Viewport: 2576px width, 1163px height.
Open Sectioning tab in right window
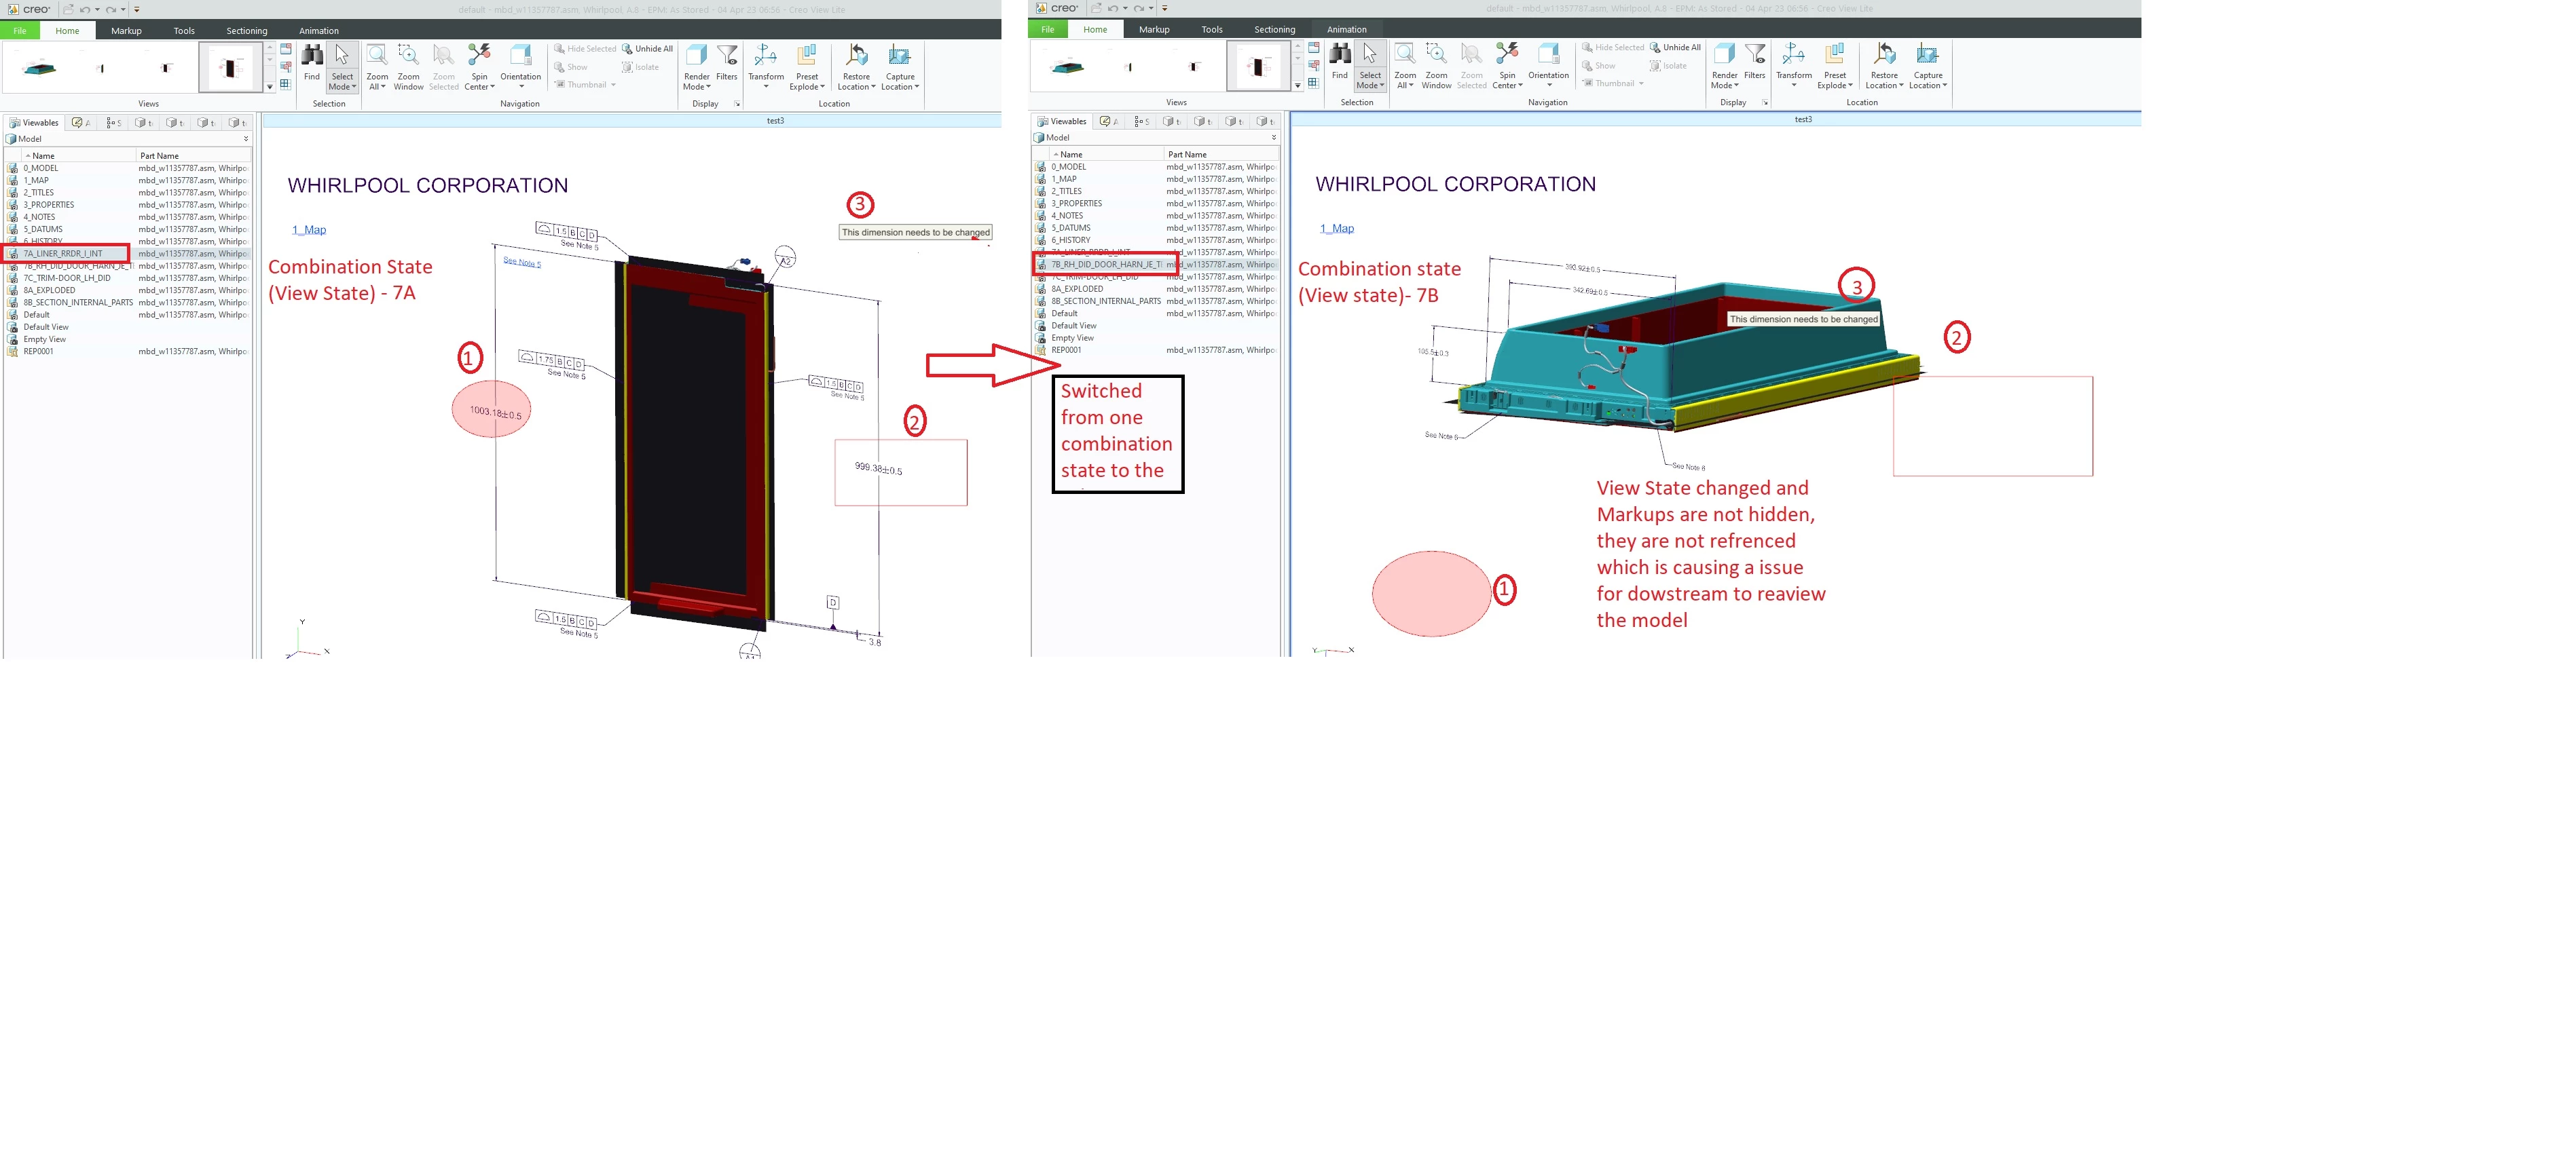click(1274, 30)
